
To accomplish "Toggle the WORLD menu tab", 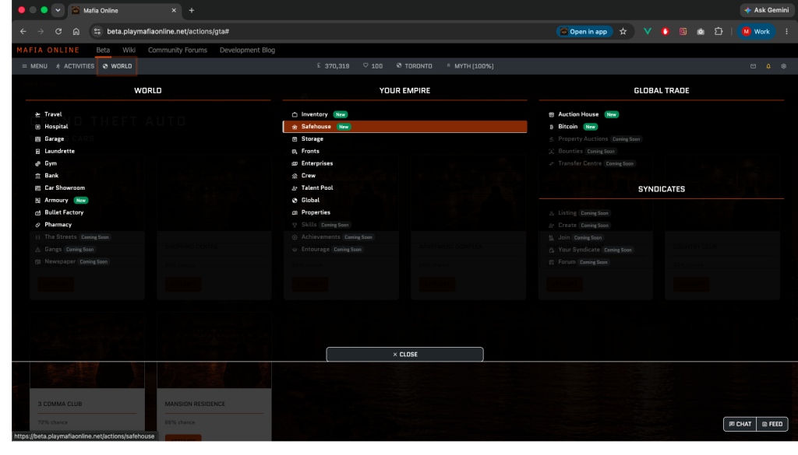I will (117, 66).
